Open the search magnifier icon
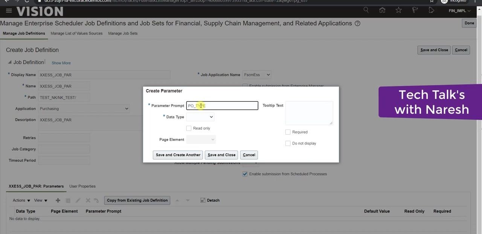The width and height of the screenshot is (482, 234). coord(366,10)
